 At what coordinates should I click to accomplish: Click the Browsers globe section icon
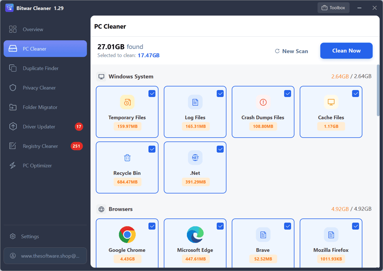[101, 209]
